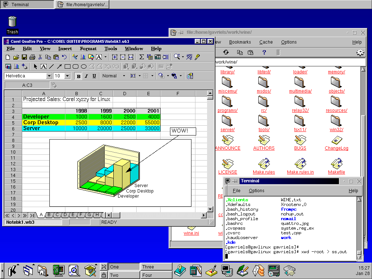
Task: Select the line drawing tool
Action: (x=51, y=66)
